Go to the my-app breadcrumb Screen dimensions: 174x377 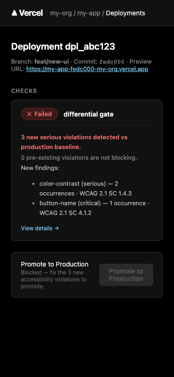coord(89,13)
